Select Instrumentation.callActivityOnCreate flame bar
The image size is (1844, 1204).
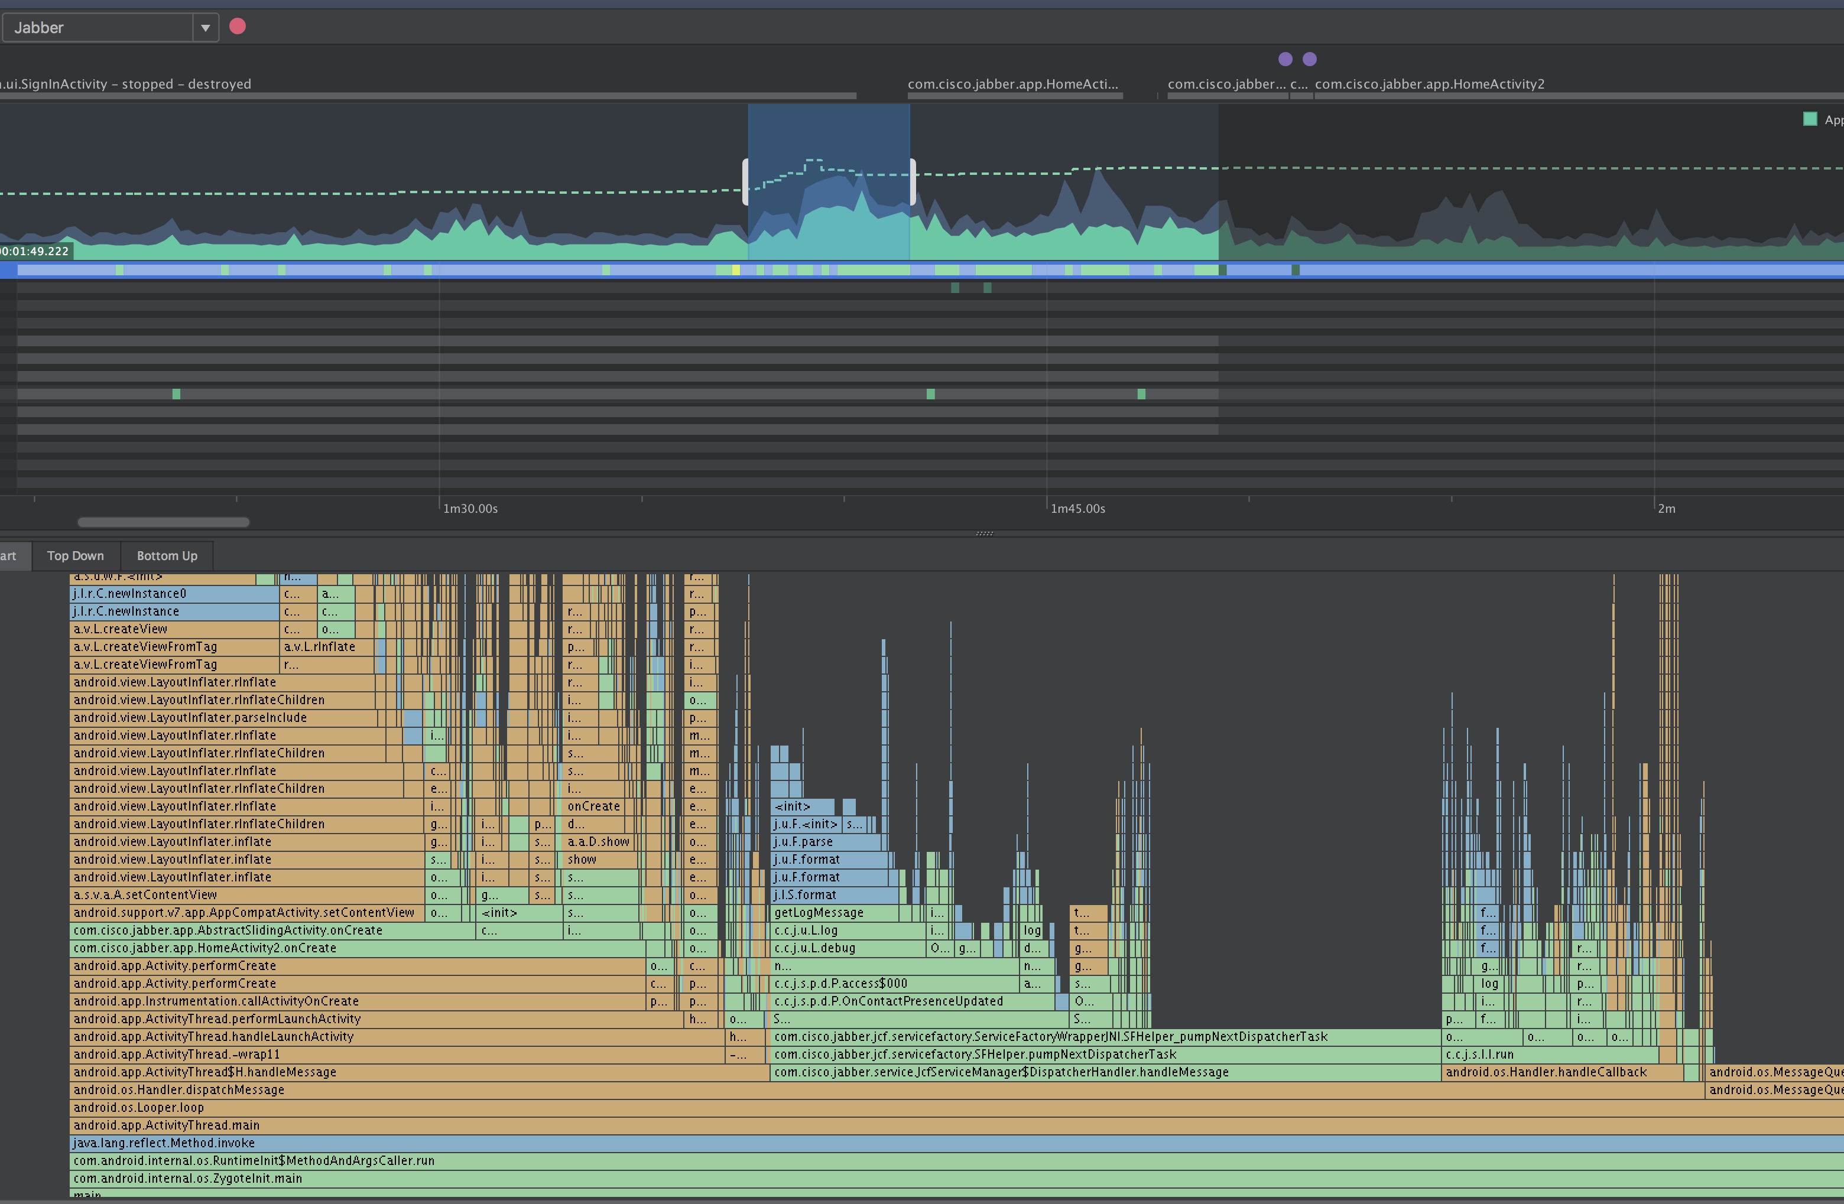click(x=359, y=1001)
